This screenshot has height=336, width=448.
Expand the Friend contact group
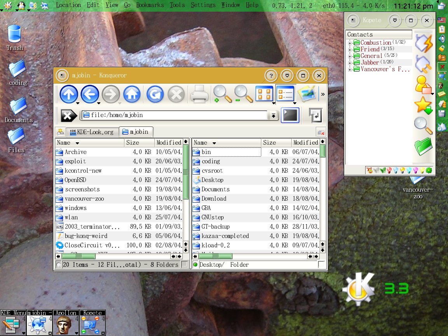(x=350, y=50)
